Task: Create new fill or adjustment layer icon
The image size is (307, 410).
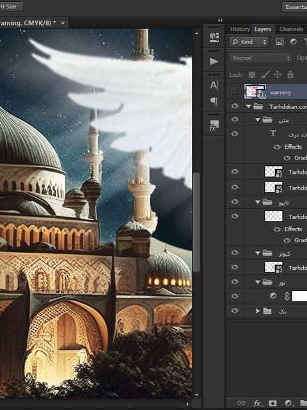Action: pos(288,403)
